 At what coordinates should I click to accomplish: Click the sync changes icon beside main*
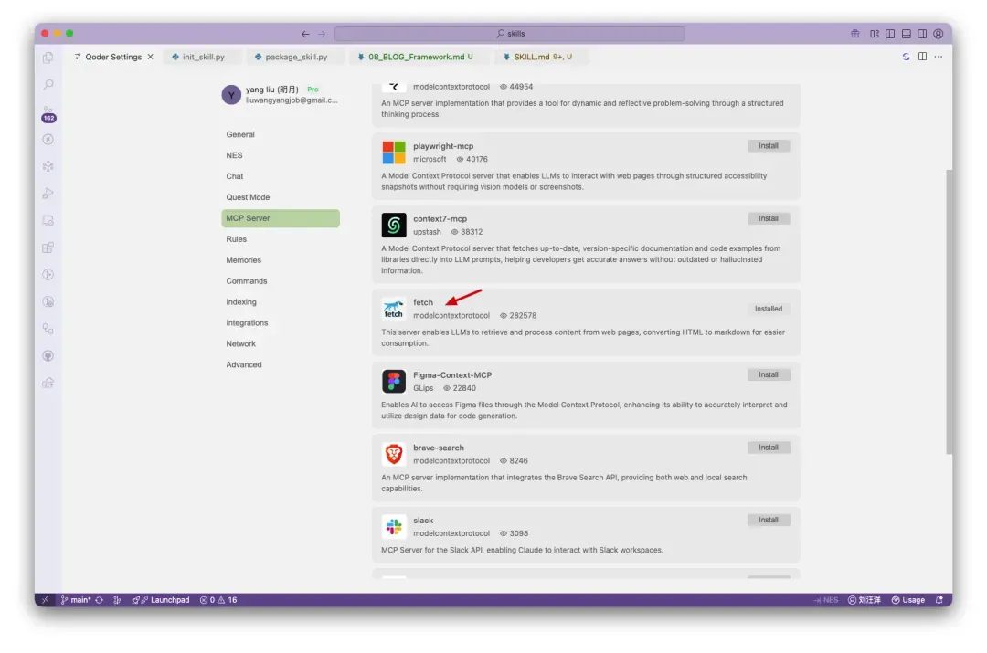tap(100, 600)
